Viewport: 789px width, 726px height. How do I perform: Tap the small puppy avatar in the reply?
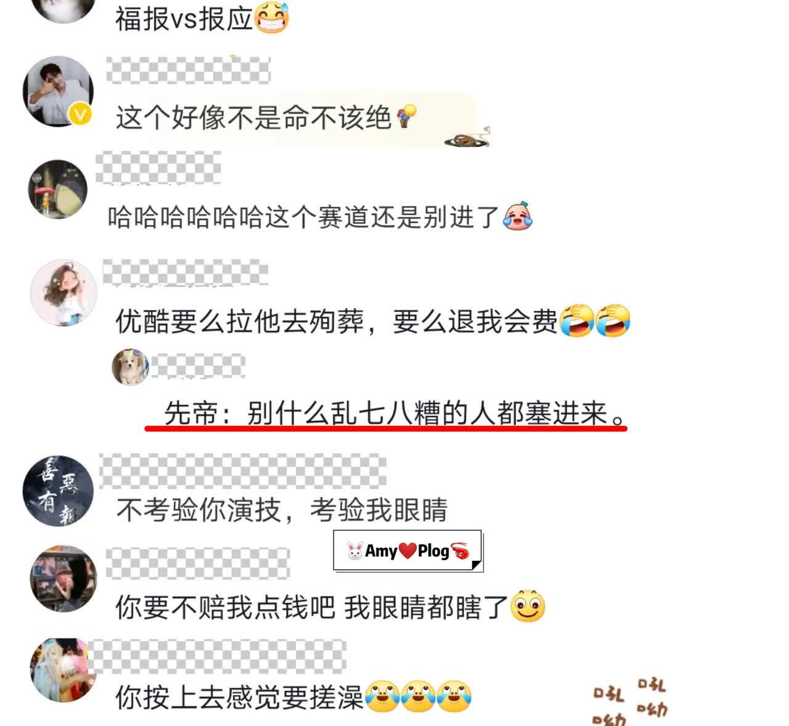pos(130,367)
